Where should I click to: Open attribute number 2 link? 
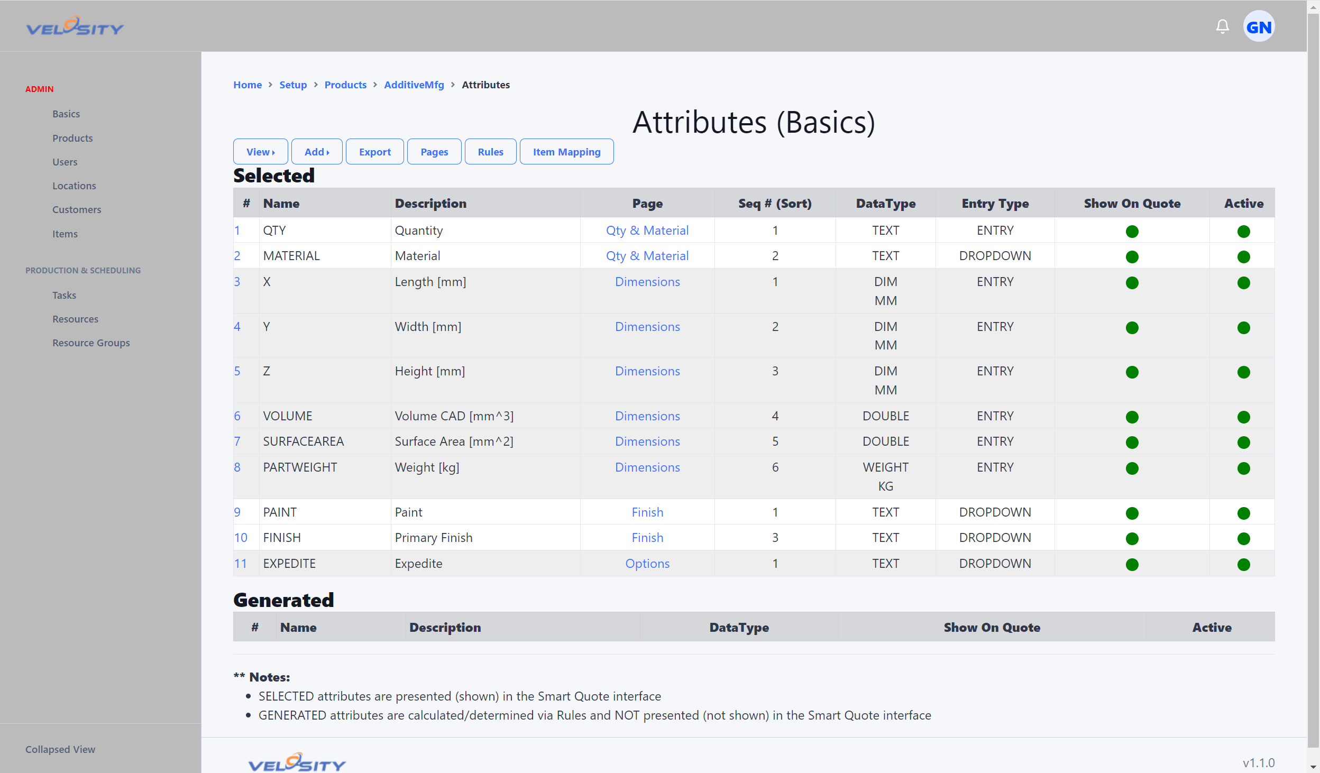237,256
